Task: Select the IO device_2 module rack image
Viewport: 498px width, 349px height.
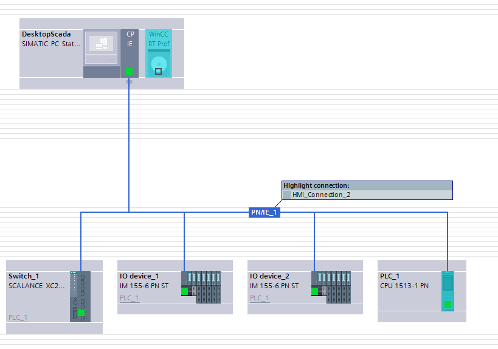Action: coord(331,287)
